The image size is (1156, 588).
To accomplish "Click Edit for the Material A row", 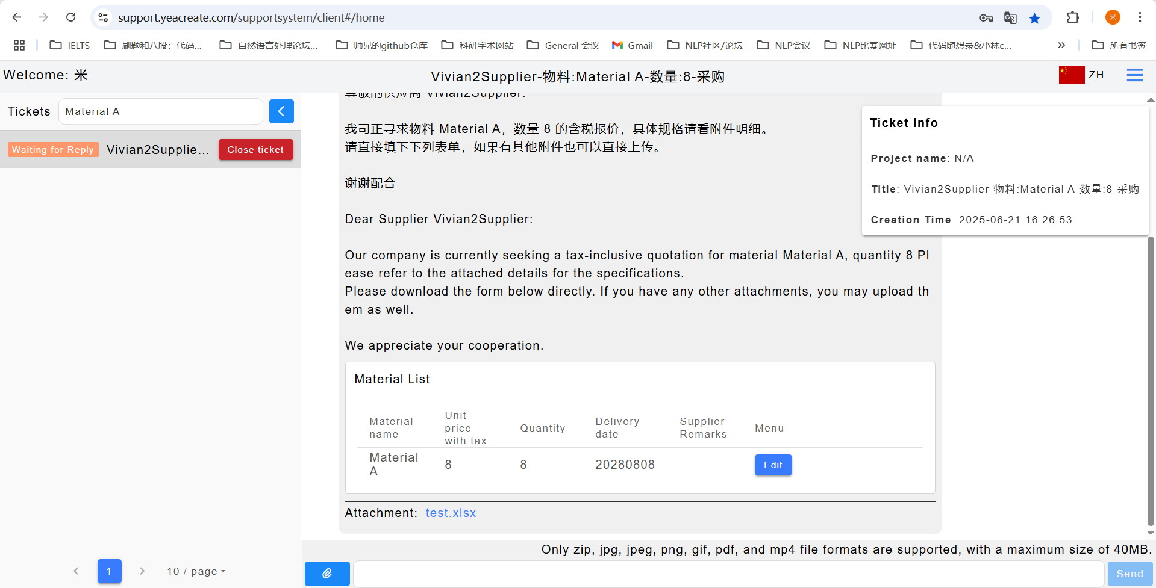I will point(772,465).
